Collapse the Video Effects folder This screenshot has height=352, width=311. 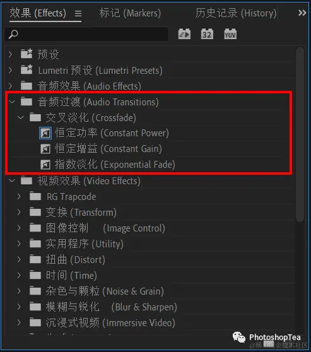12,180
